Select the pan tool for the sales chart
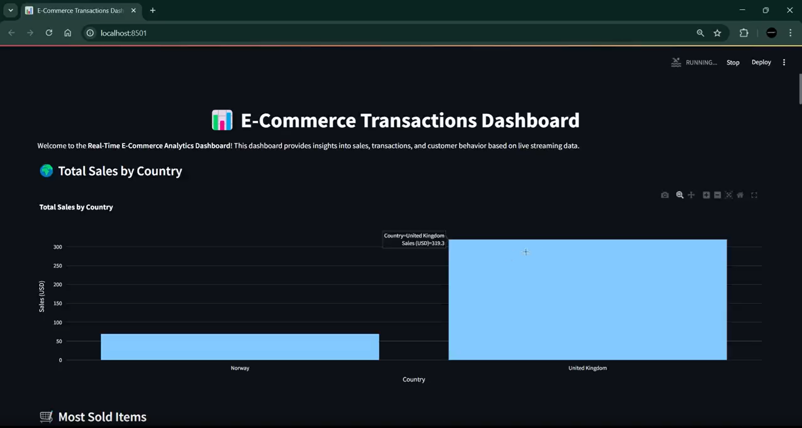Screen dimensions: 802x428 [692, 195]
